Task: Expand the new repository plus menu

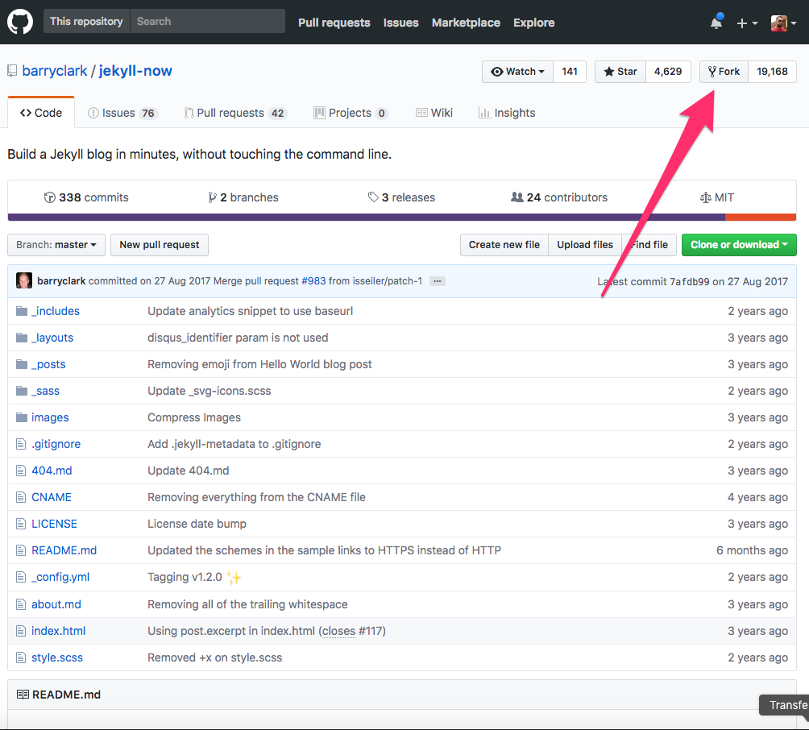Action: [x=747, y=22]
